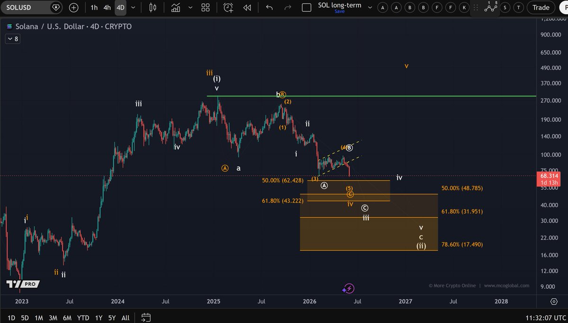Undo the last chart action

click(x=269, y=8)
